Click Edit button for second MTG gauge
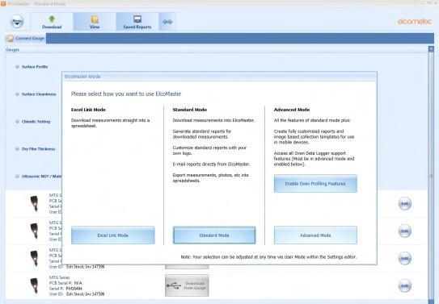The height and width of the screenshot is (304, 439). click(x=405, y=231)
